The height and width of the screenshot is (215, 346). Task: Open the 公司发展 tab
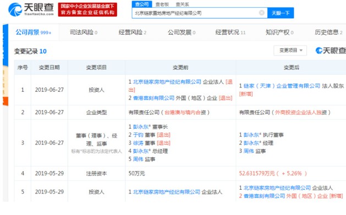182,32
